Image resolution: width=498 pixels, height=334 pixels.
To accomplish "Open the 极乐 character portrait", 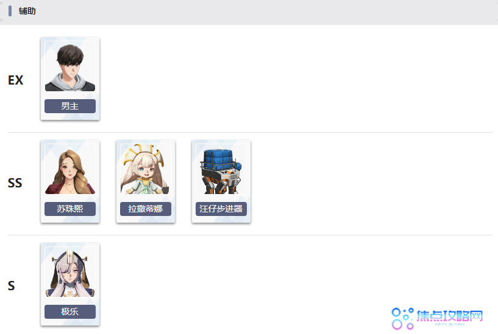I will (x=70, y=272).
